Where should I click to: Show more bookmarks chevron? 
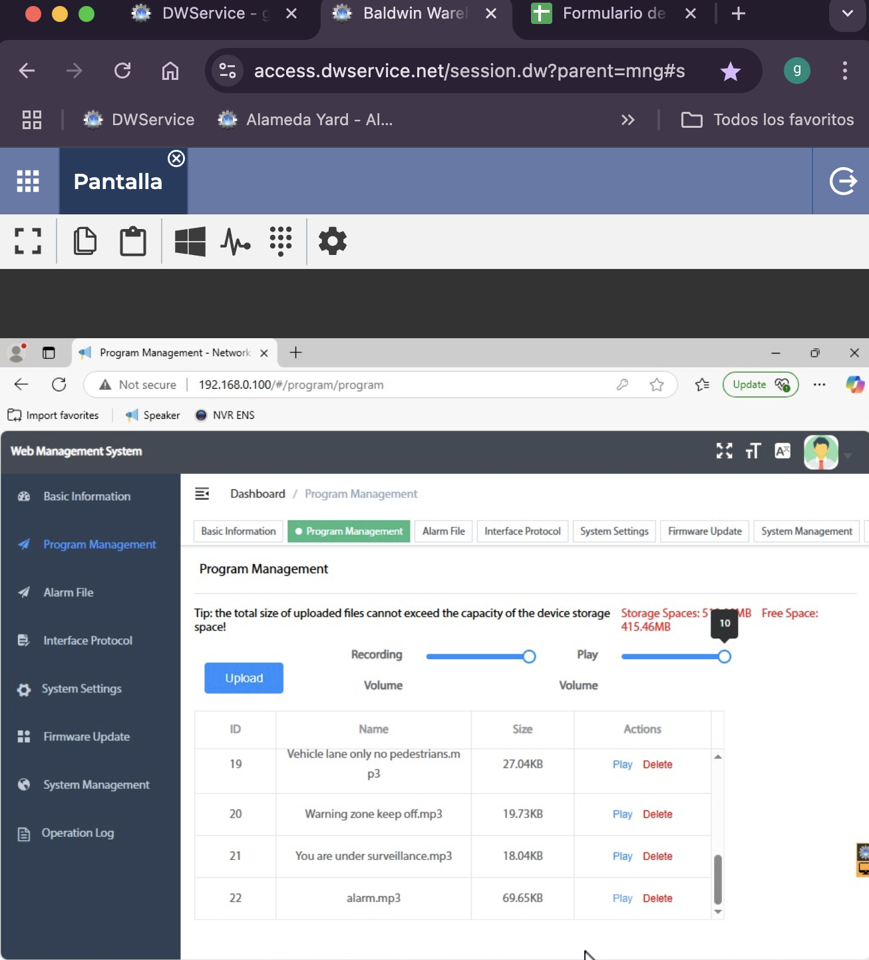click(628, 120)
